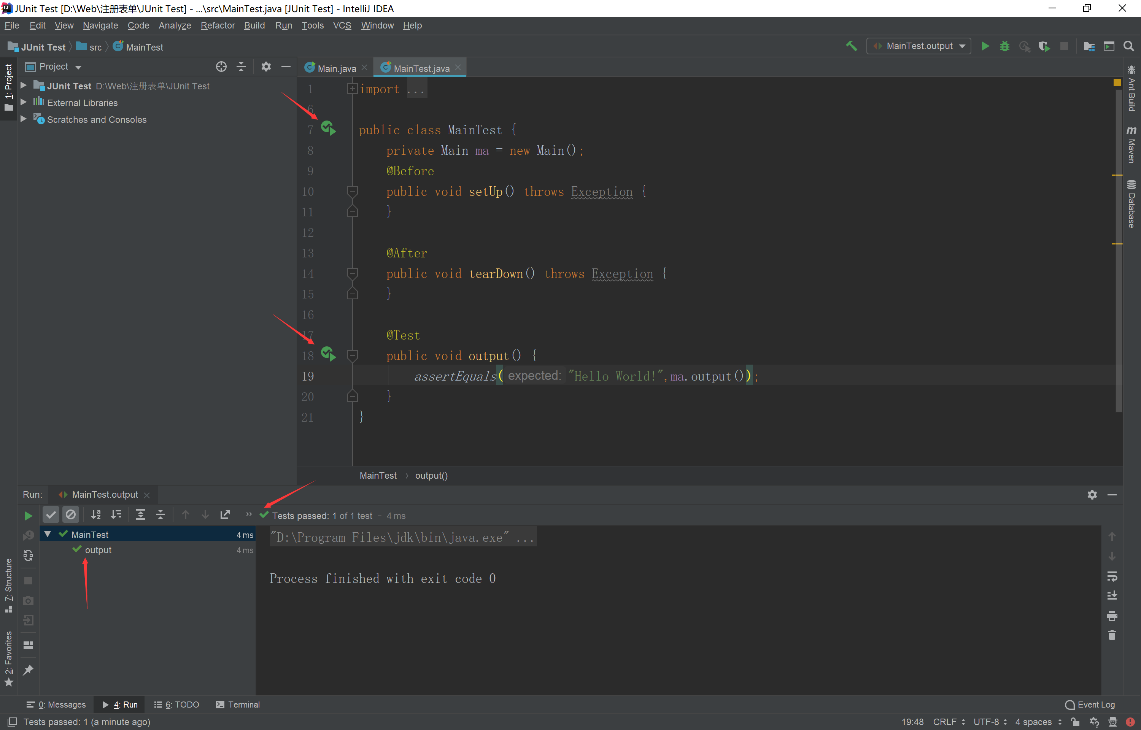Image resolution: width=1141 pixels, height=730 pixels.
Task: Click run gutter icon beside class MainTest
Action: tap(328, 128)
